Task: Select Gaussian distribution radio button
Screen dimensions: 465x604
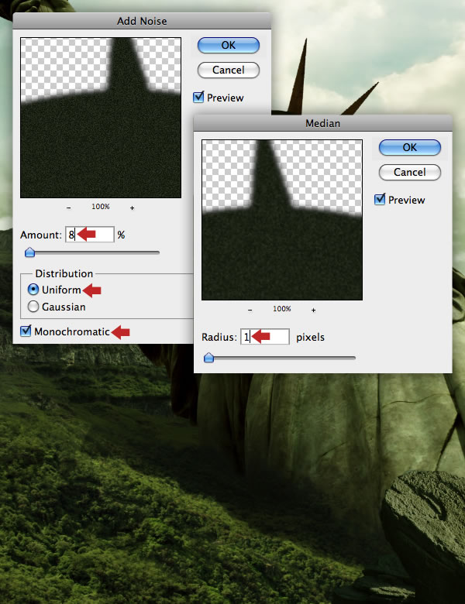Action: point(33,307)
